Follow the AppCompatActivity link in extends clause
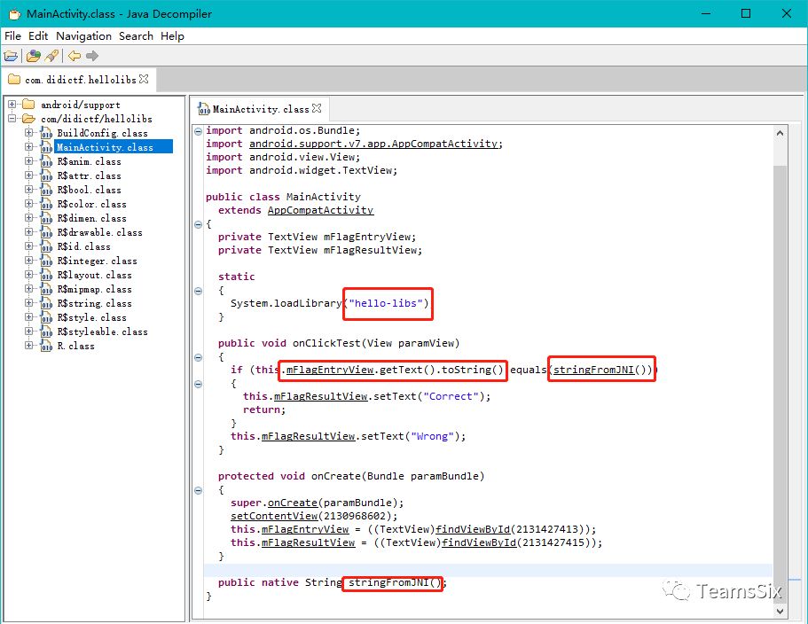The height and width of the screenshot is (624, 808). (320, 210)
